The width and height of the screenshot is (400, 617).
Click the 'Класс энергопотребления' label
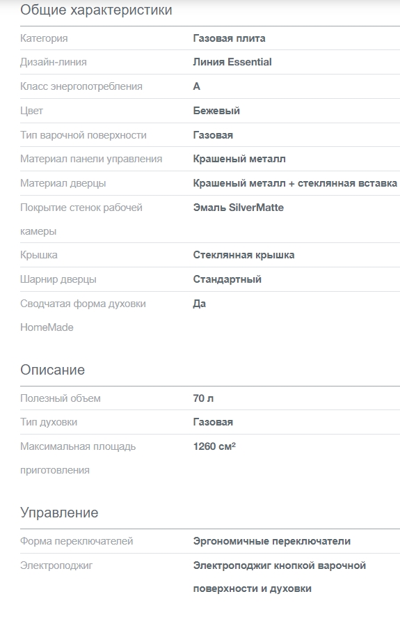point(81,86)
